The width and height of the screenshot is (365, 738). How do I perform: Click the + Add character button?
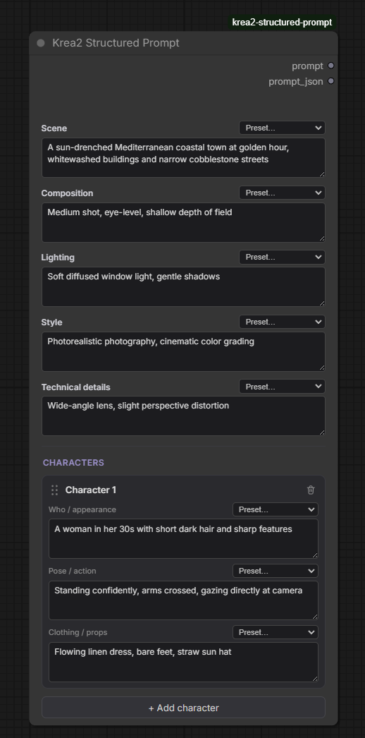[x=183, y=708]
